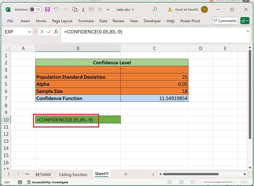Open the Formulas ribbon tab
Image resolution: width=254 pixels, height=186 pixels.
click(x=86, y=21)
